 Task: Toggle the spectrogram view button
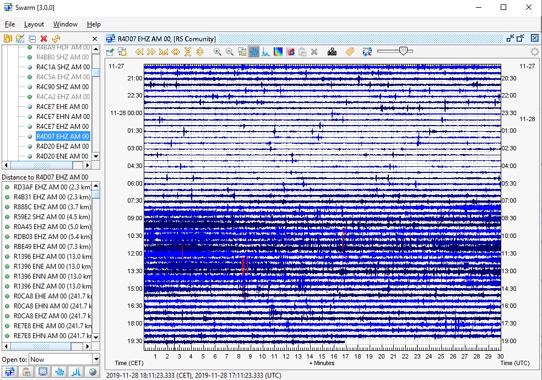tap(278, 52)
